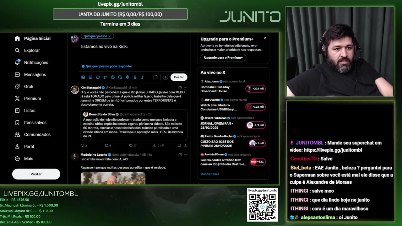Click the +521 viewers badge
Screen dimensions: 402x226
point(258,162)
